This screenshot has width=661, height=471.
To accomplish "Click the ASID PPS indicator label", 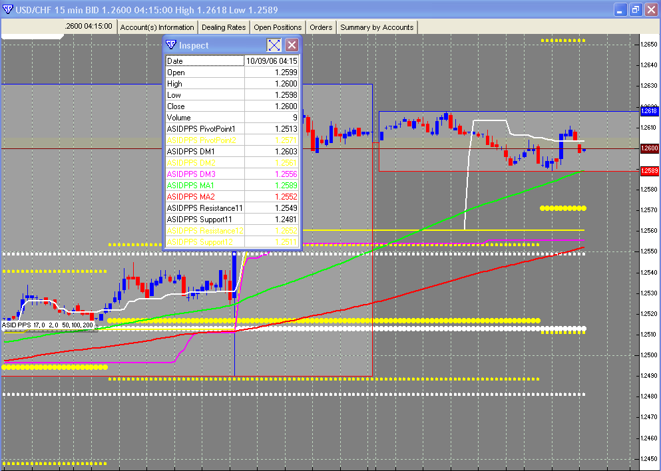I will 47,325.
